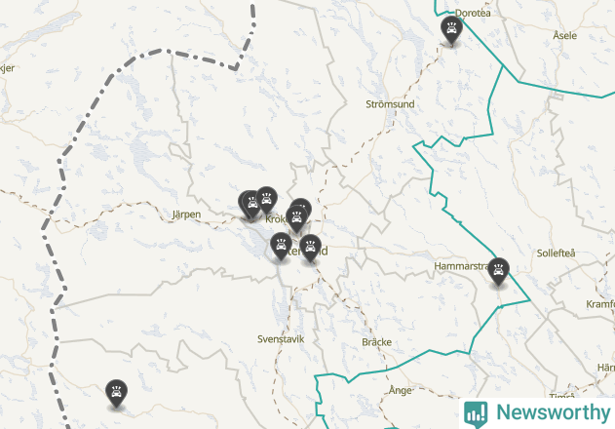
Task: Open the car marker over Östersund's last letters
Action: pyautogui.click(x=310, y=248)
